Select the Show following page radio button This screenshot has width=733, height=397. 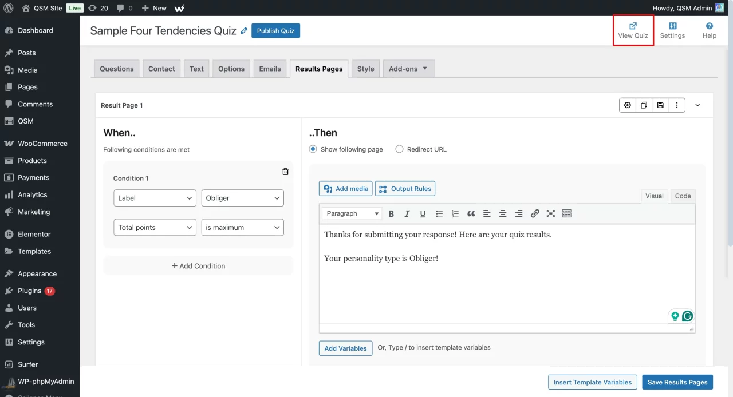(x=313, y=149)
